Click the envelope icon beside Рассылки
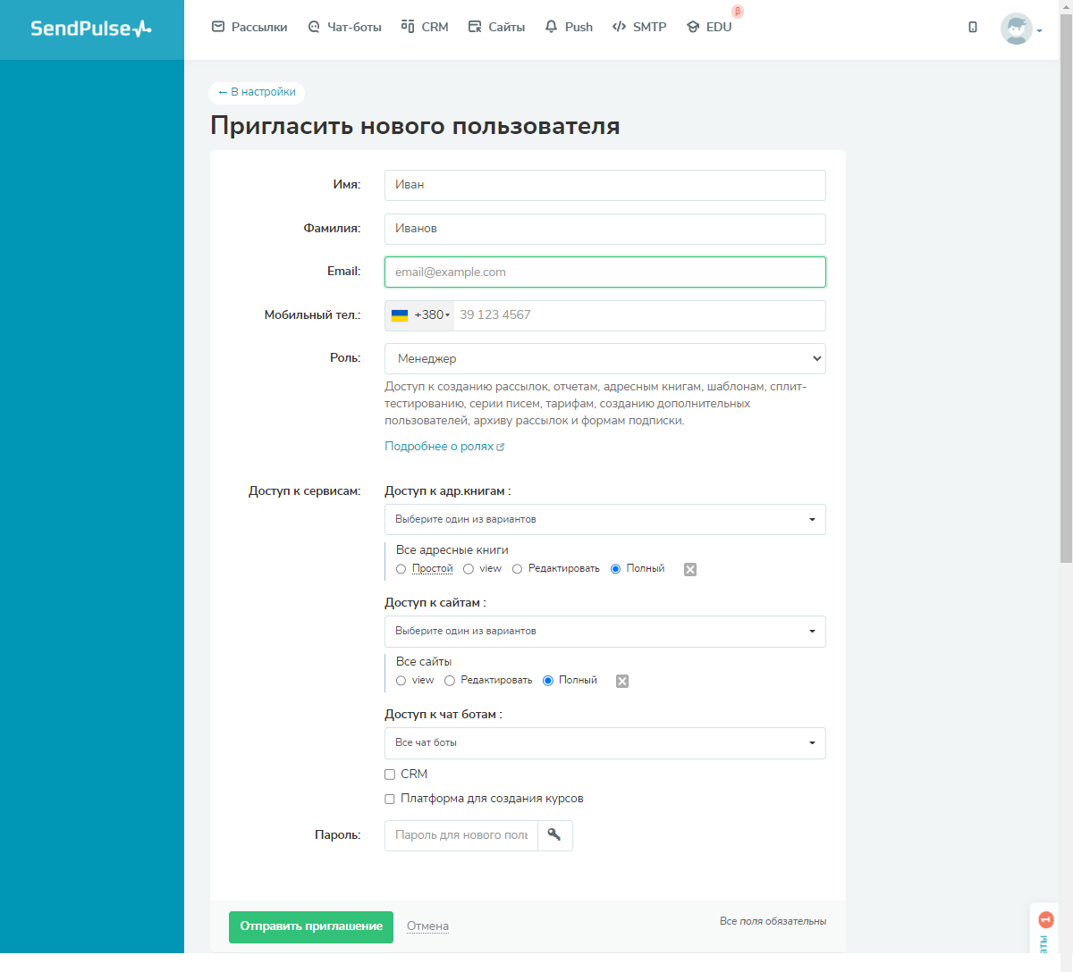The width and height of the screenshot is (1073, 972). pos(218,27)
